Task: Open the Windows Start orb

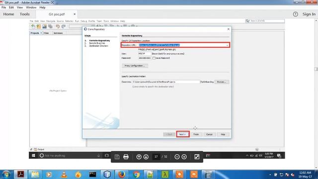Action: (6, 175)
